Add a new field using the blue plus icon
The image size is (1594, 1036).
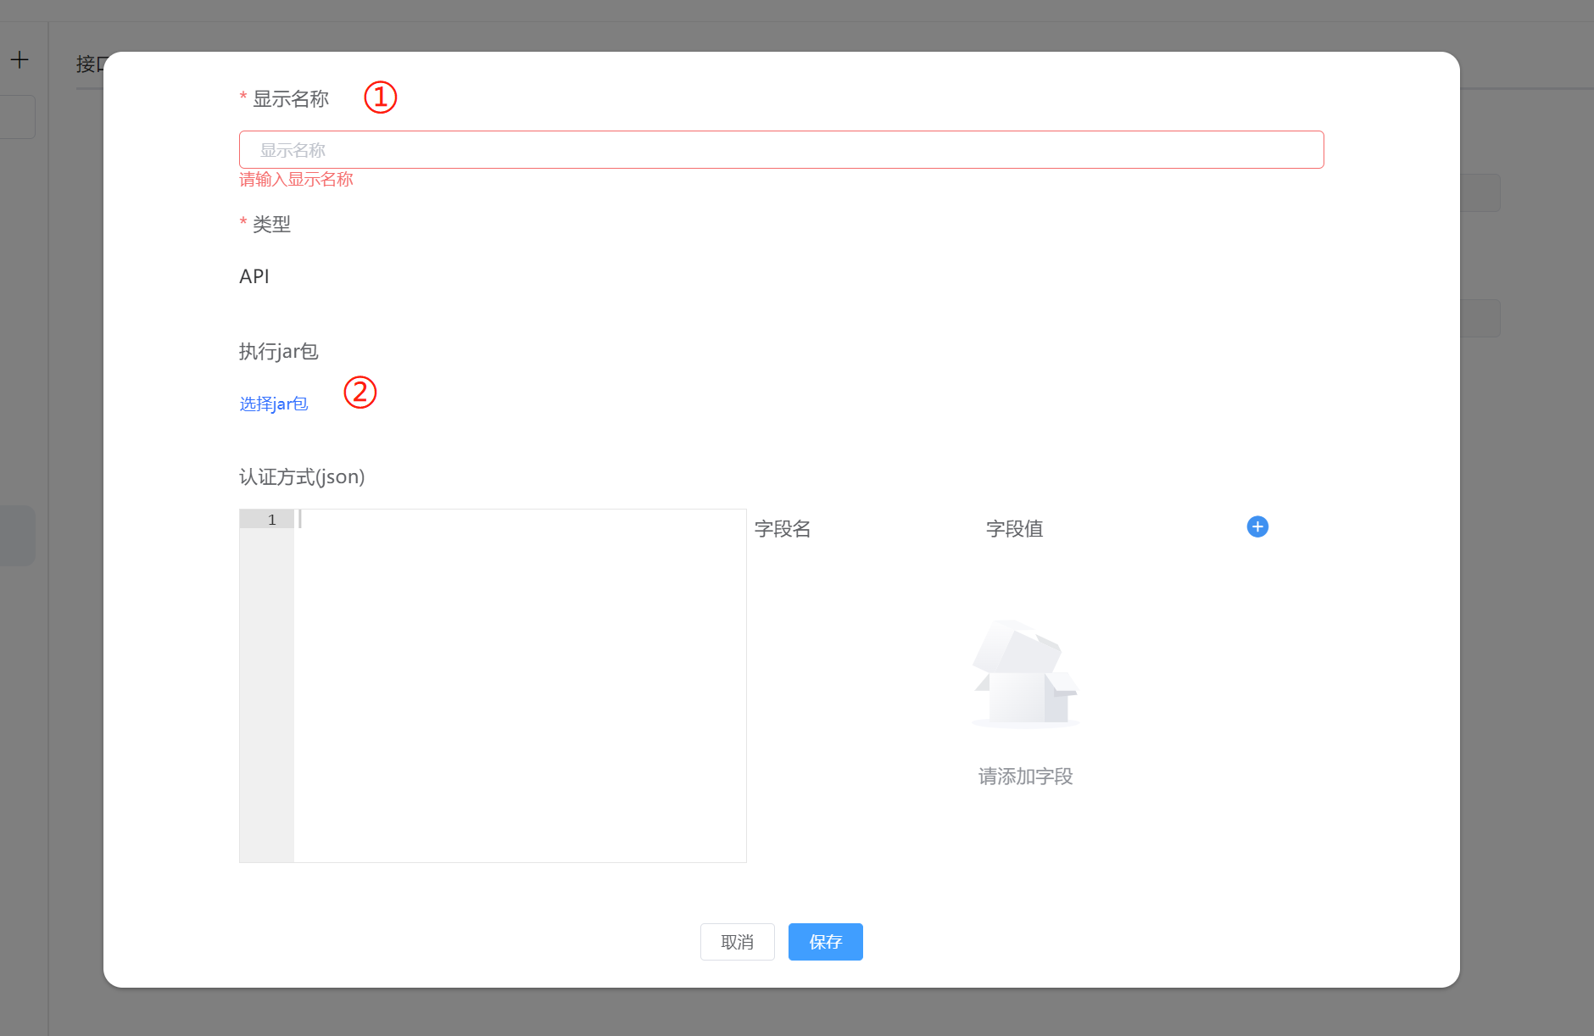coord(1257,526)
